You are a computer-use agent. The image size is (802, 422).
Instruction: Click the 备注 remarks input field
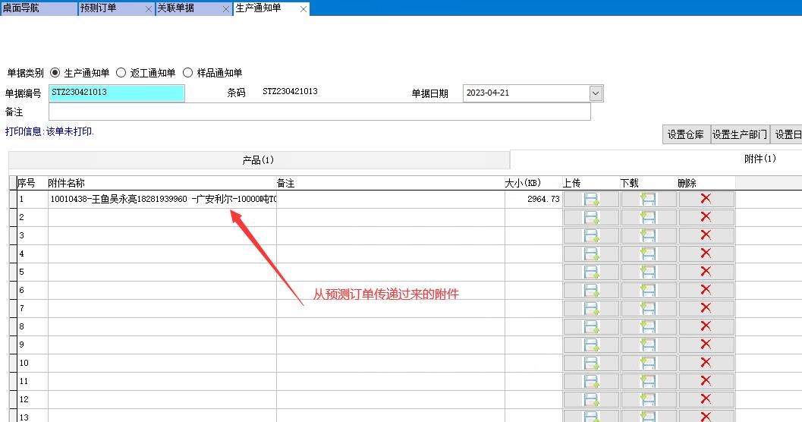[x=319, y=112]
